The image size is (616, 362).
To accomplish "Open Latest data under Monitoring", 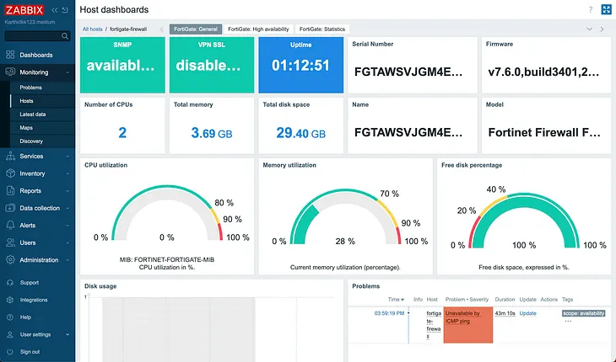I will point(33,114).
